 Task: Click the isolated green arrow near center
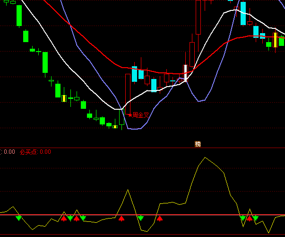(x=140, y=218)
